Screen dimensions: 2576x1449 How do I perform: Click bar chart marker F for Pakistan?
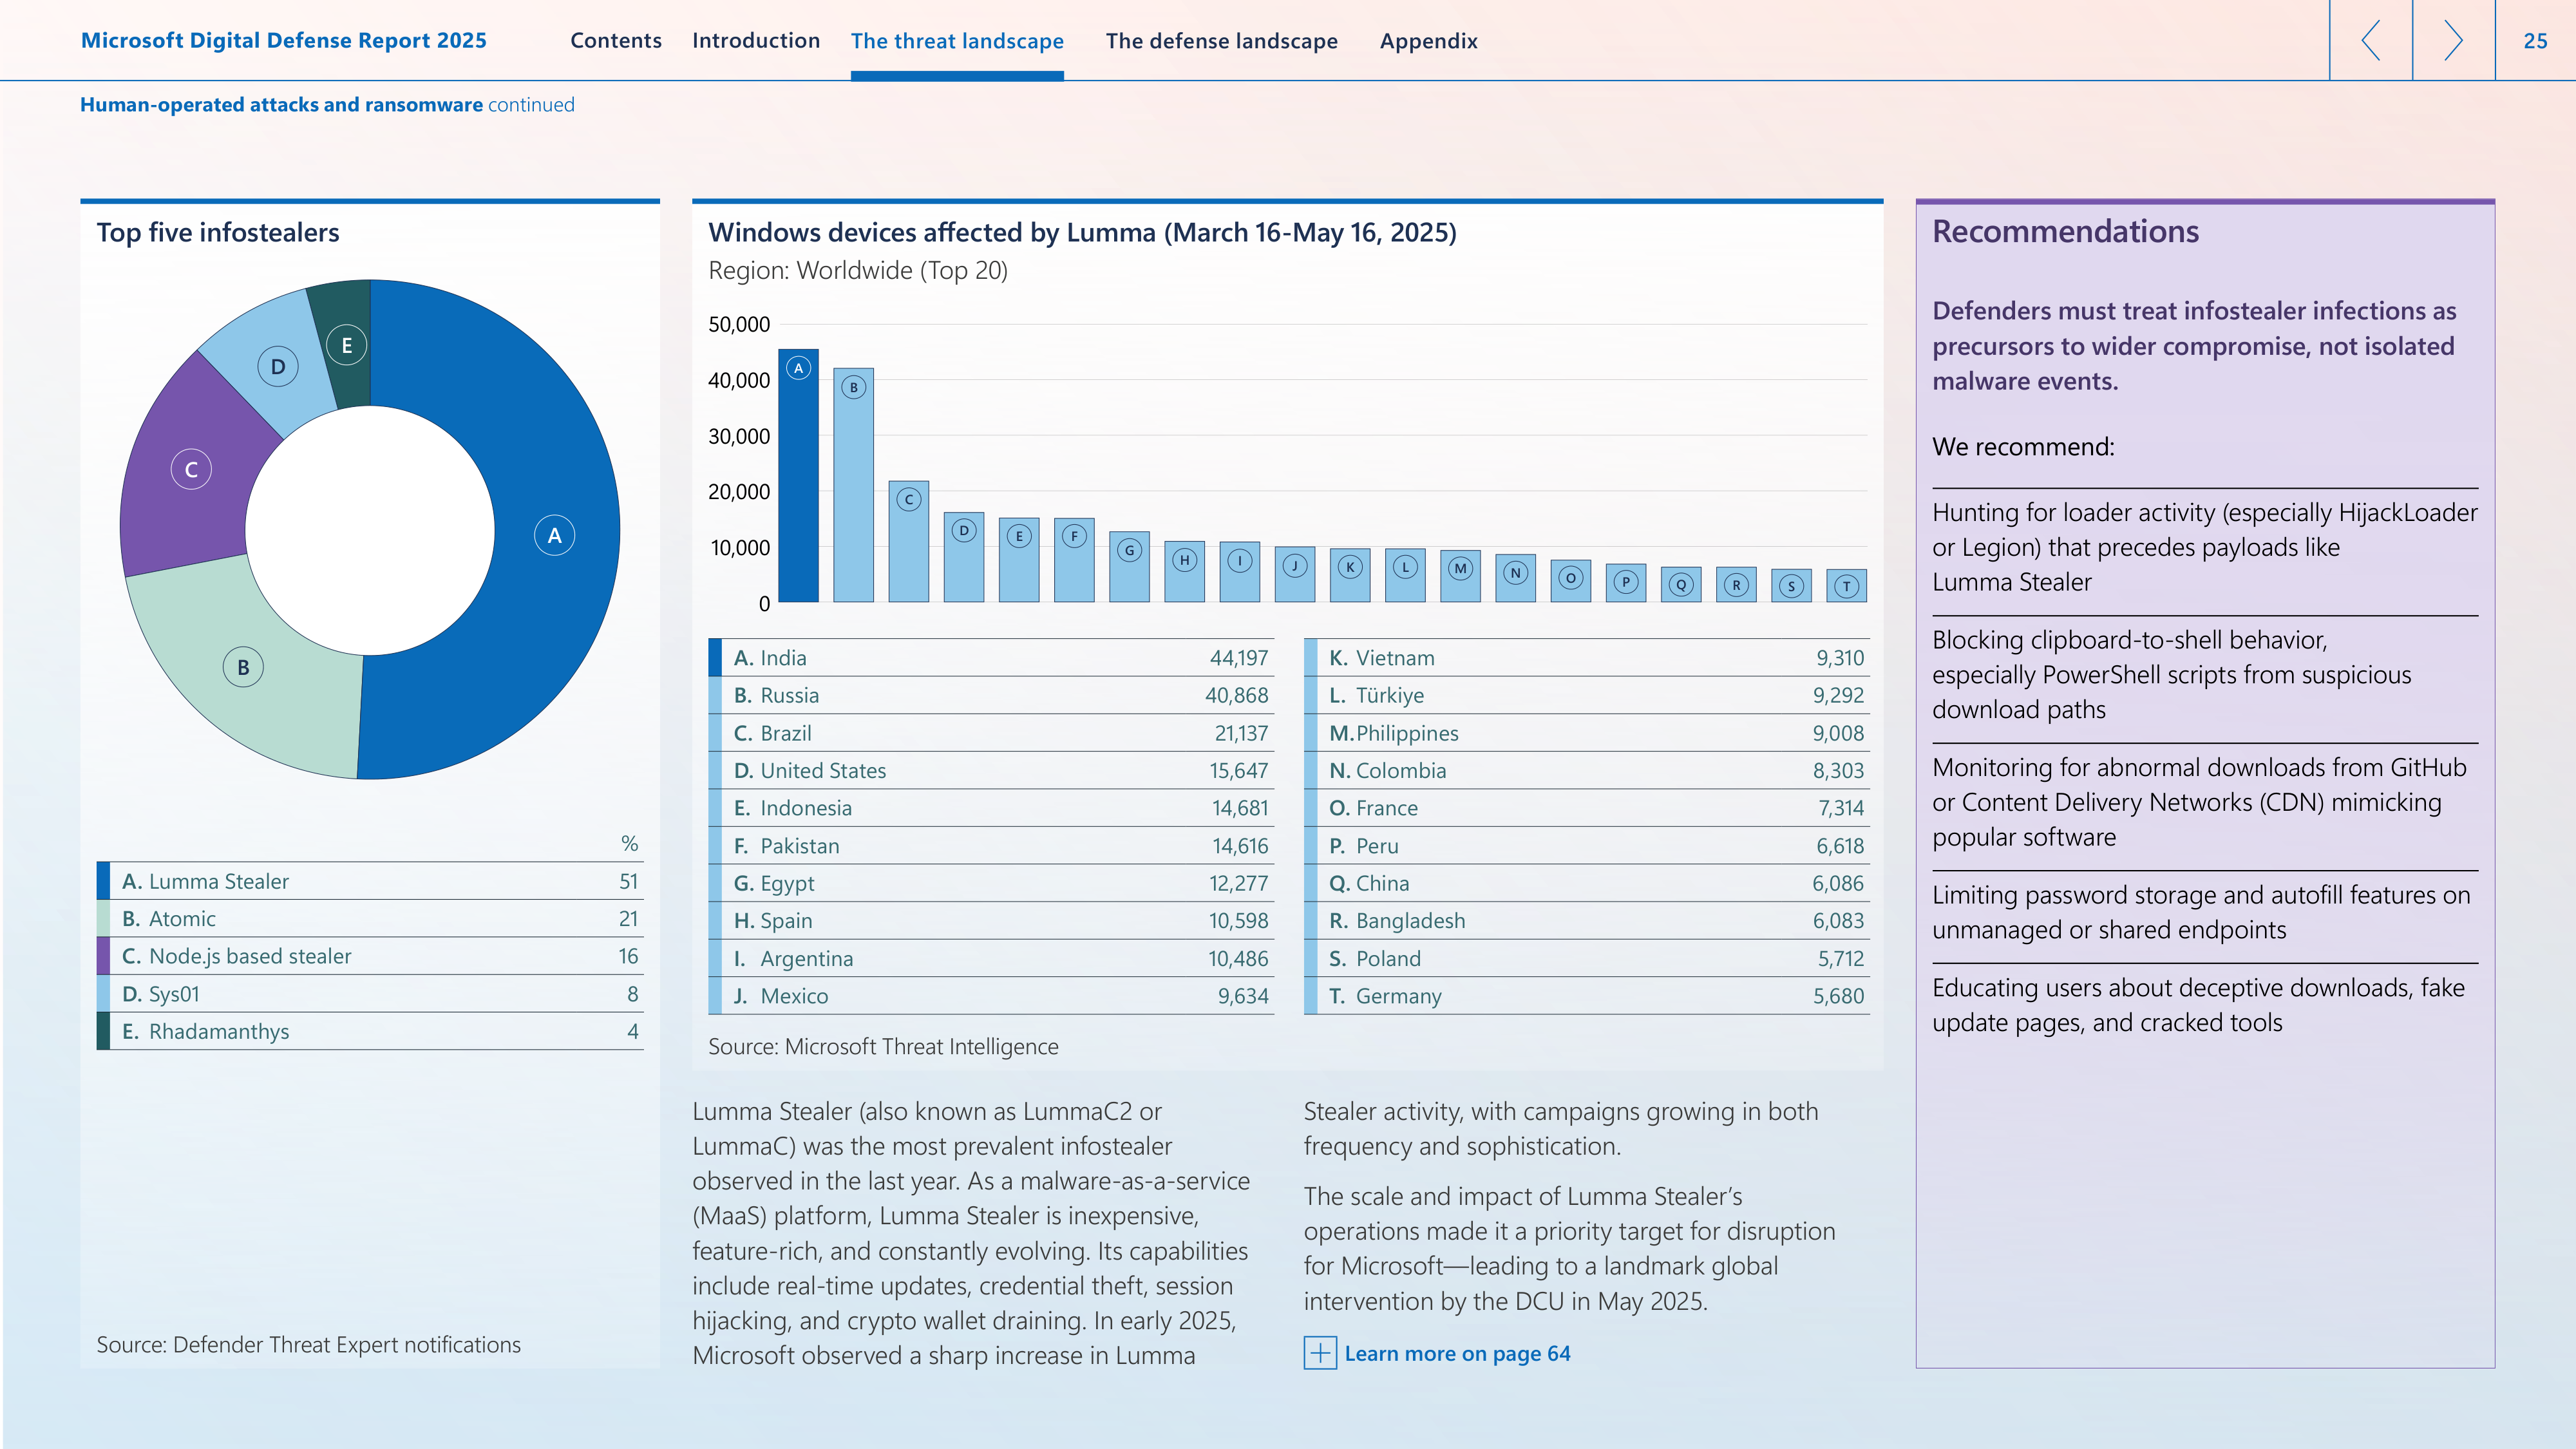coord(1074,536)
